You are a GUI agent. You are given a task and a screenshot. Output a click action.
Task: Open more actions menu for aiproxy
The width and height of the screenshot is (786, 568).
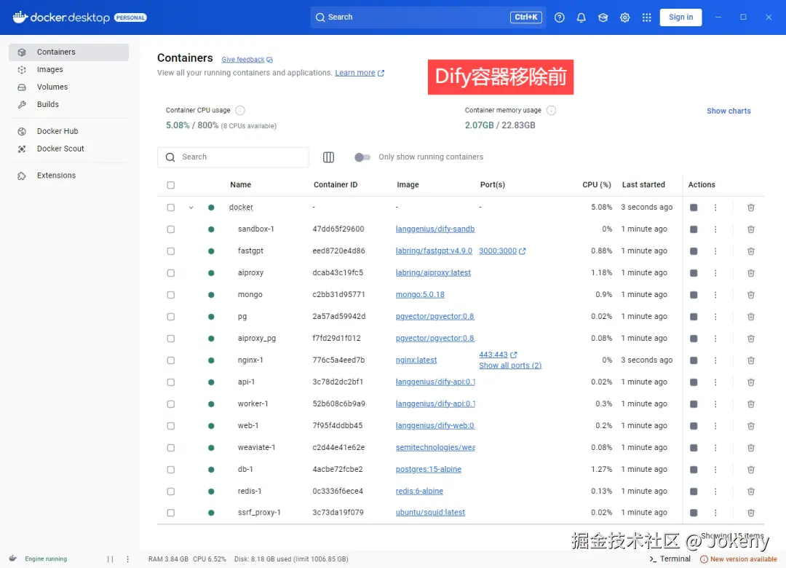[x=715, y=273]
